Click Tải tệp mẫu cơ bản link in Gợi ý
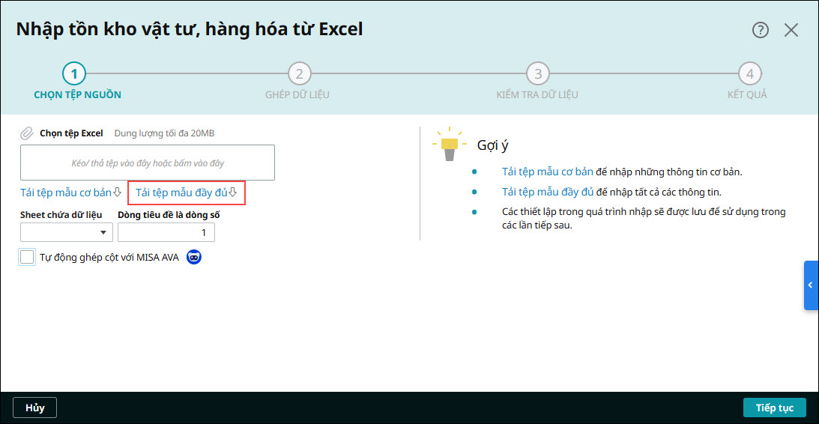The image size is (819, 424). tap(548, 172)
